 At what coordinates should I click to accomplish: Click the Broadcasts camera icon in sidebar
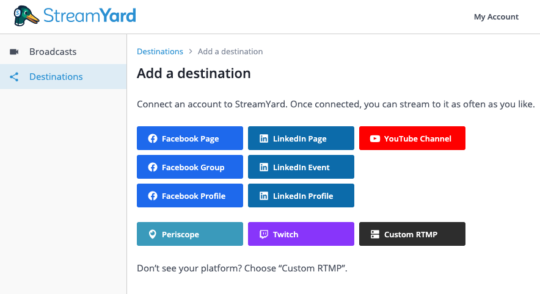[x=15, y=52]
